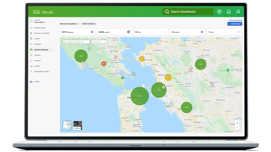Click inside the Search Dashboard field
Image resolution: width=271 pixels, height=152 pixels.
coord(188,11)
